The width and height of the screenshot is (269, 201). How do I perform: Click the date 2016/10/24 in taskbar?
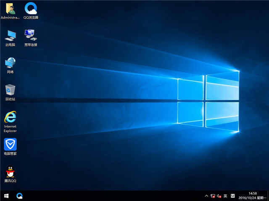pyautogui.click(x=253, y=198)
